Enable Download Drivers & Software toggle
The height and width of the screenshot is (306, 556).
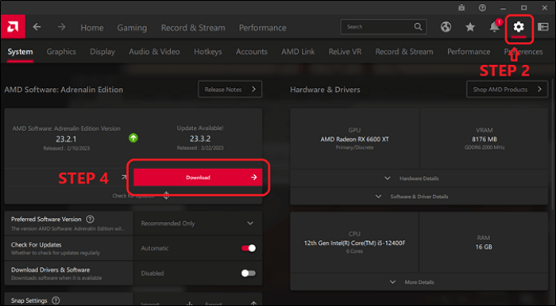click(248, 273)
